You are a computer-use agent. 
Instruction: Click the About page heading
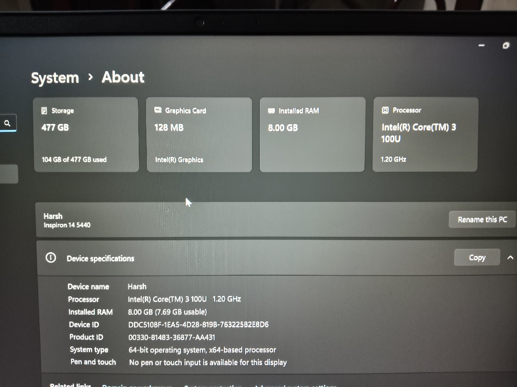point(123,77)
